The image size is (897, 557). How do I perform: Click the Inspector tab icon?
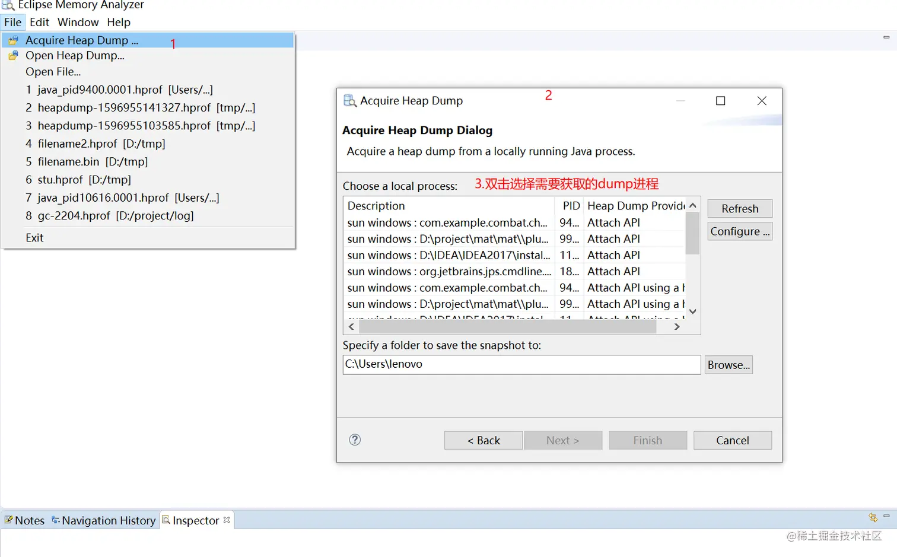[166, 520]
